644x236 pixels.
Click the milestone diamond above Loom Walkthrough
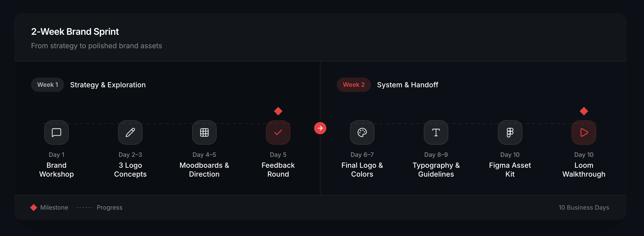(584, 111)
